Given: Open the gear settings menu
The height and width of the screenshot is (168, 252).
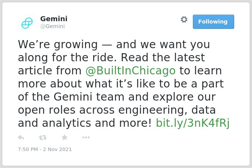Looking at the screenshot, I should pos(184,20).
